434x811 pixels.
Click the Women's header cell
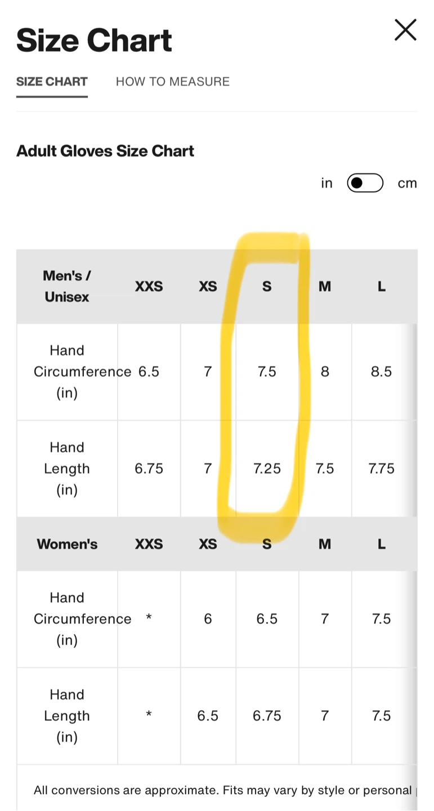67,544
